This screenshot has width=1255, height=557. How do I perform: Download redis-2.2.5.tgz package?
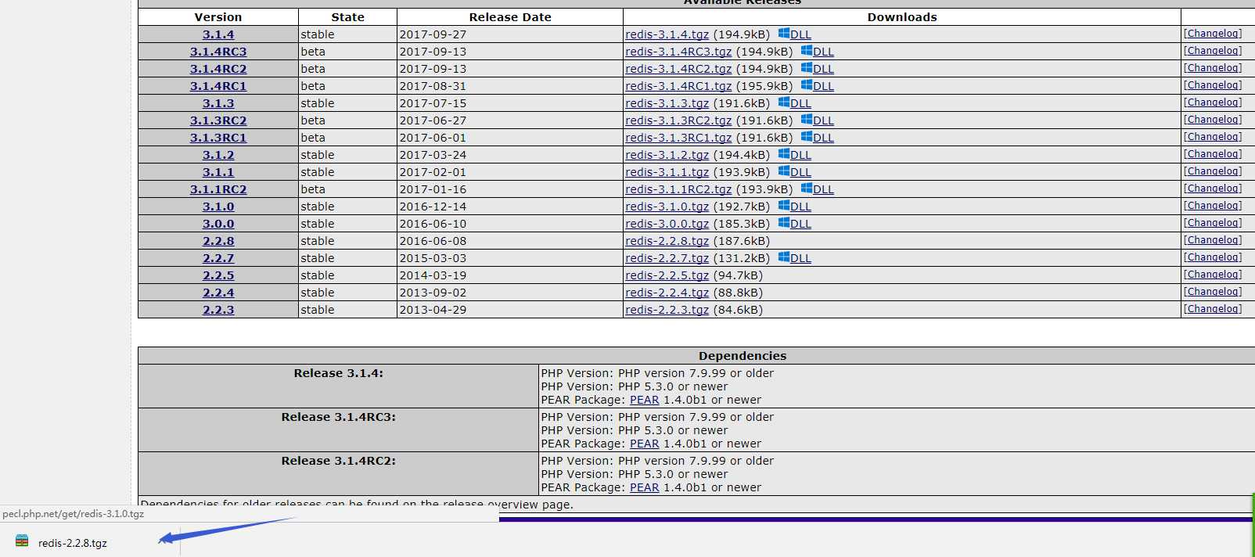[x=667, y=275]
